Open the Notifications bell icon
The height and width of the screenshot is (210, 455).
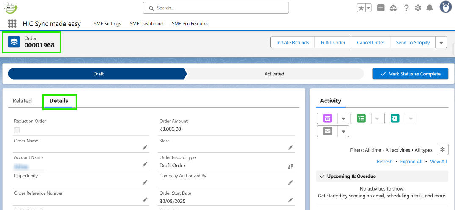(430, 8)
